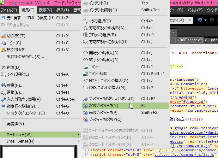Click the icon for HTML コメントの挿入(O)

click(x=86, y=81)
